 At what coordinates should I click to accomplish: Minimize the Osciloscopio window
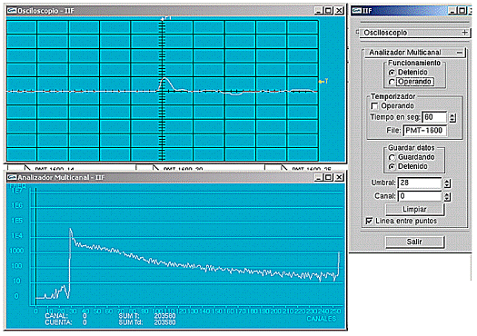point(319,11)
